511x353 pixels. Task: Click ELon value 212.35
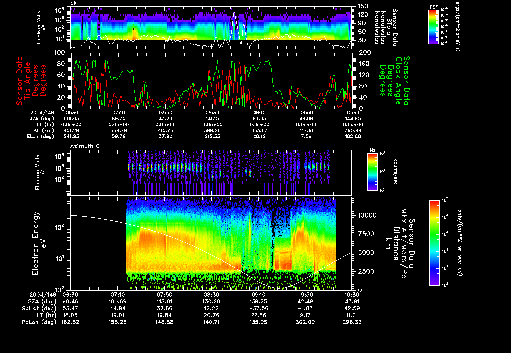point(212,136)
